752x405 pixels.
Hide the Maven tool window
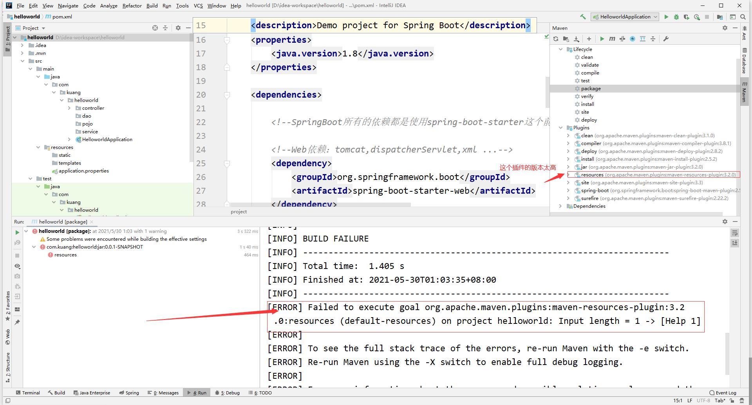pyautogui.click(x=735, y=28)
